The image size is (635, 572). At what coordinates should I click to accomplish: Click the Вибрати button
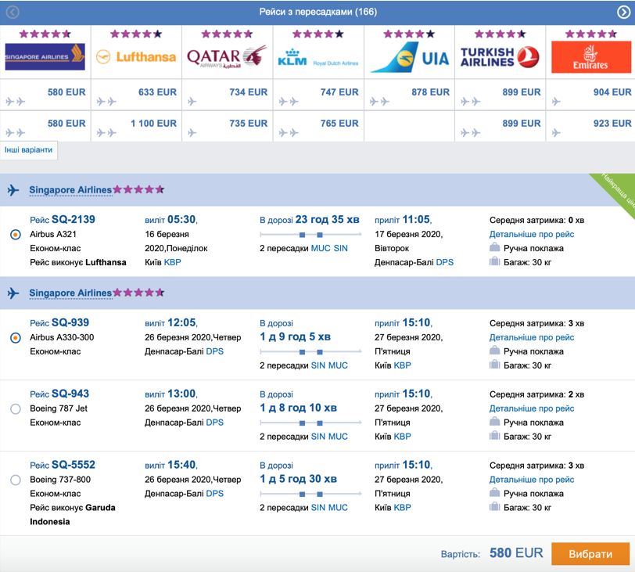coord(590,554)
